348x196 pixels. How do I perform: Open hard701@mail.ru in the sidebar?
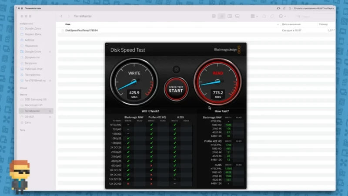(x=35, y=81)
